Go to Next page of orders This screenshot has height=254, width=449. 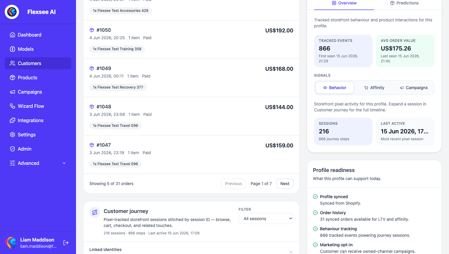tap(285, 184)
